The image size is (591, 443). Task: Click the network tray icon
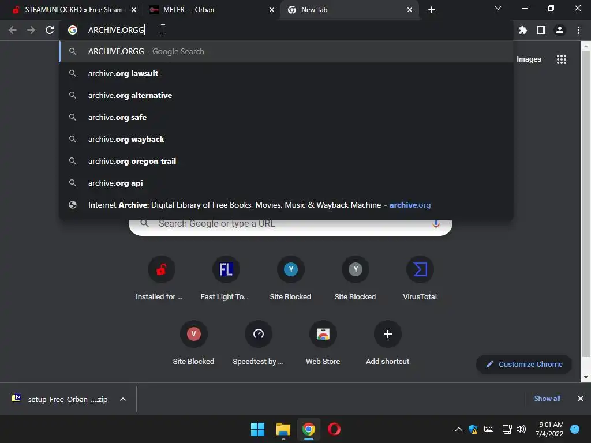(507, 429)
